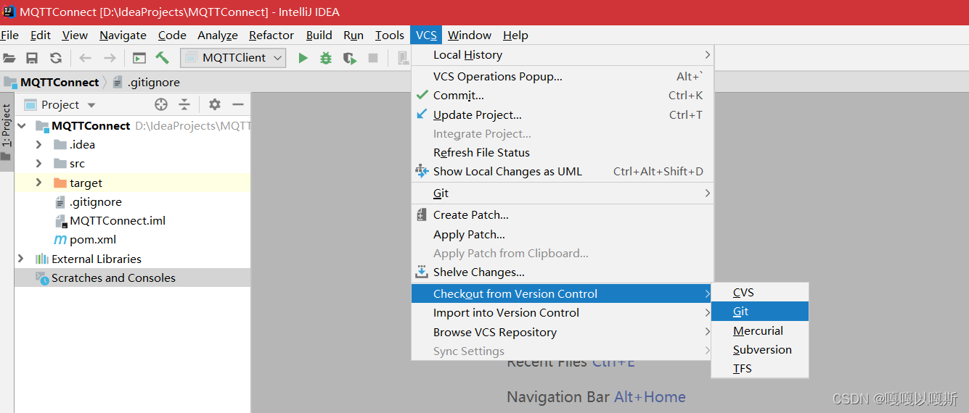Click the Synchronize refresh icon
Screen dimensions: 969x413
56,58
